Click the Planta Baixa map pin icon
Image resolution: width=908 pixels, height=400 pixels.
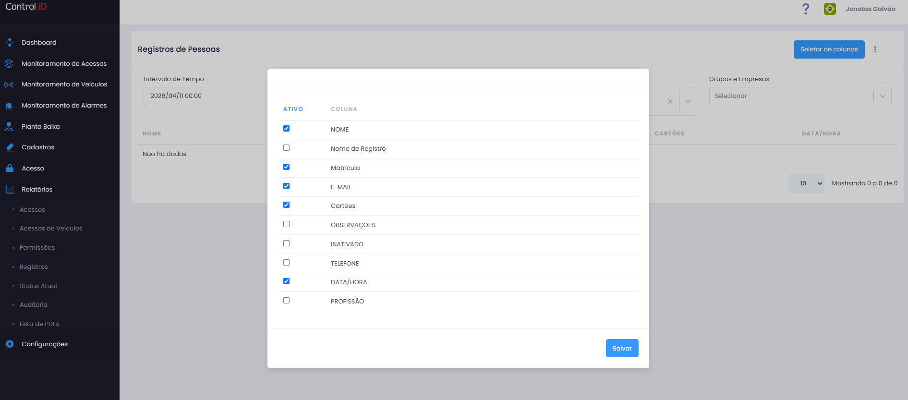click(x=9, y=126)
